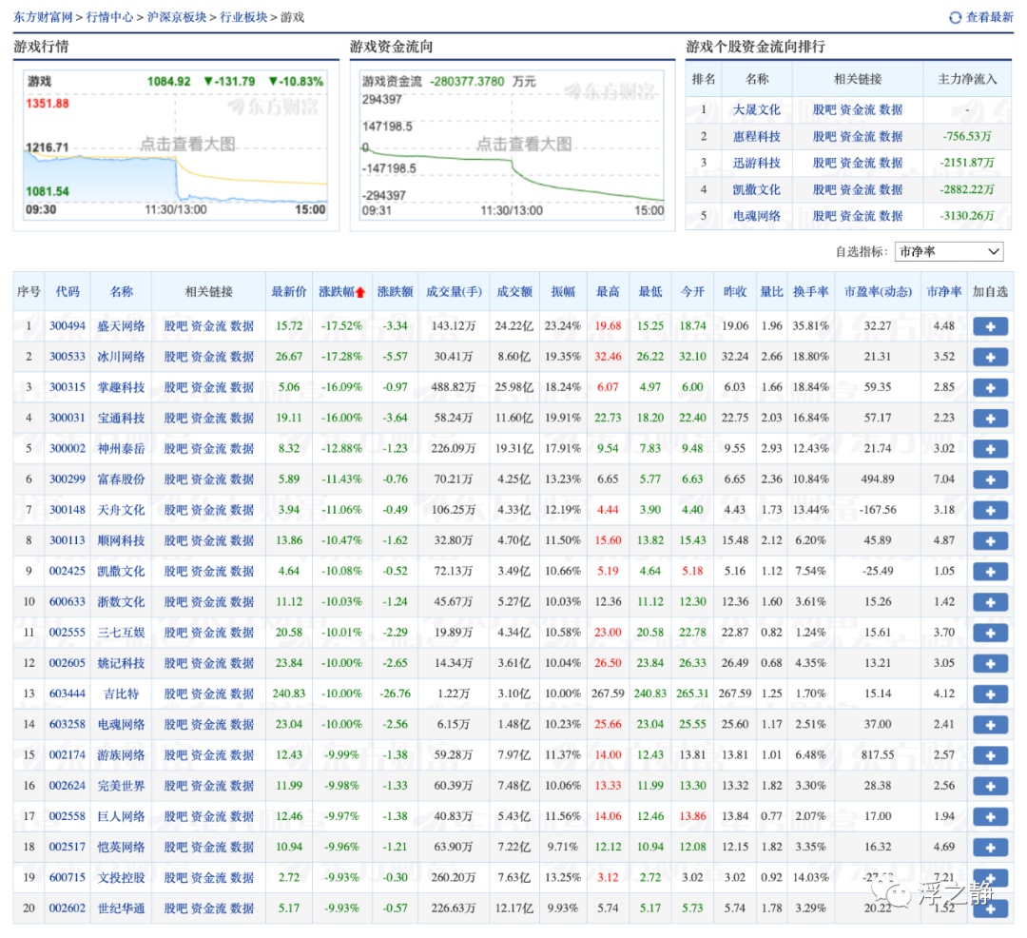Open 数据 link in 完美世界 table row
This screenshot has height=938, width=1027.
(x=242, y=786)
